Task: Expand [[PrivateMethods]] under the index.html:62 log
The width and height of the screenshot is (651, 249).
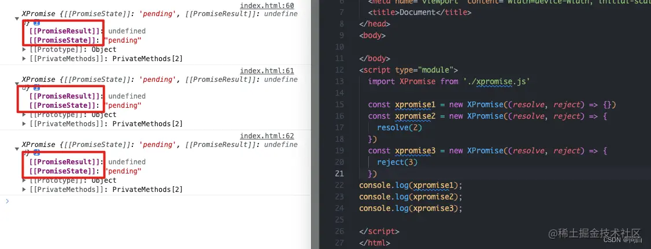Action: pyautogui.click(x=24, y=190)
